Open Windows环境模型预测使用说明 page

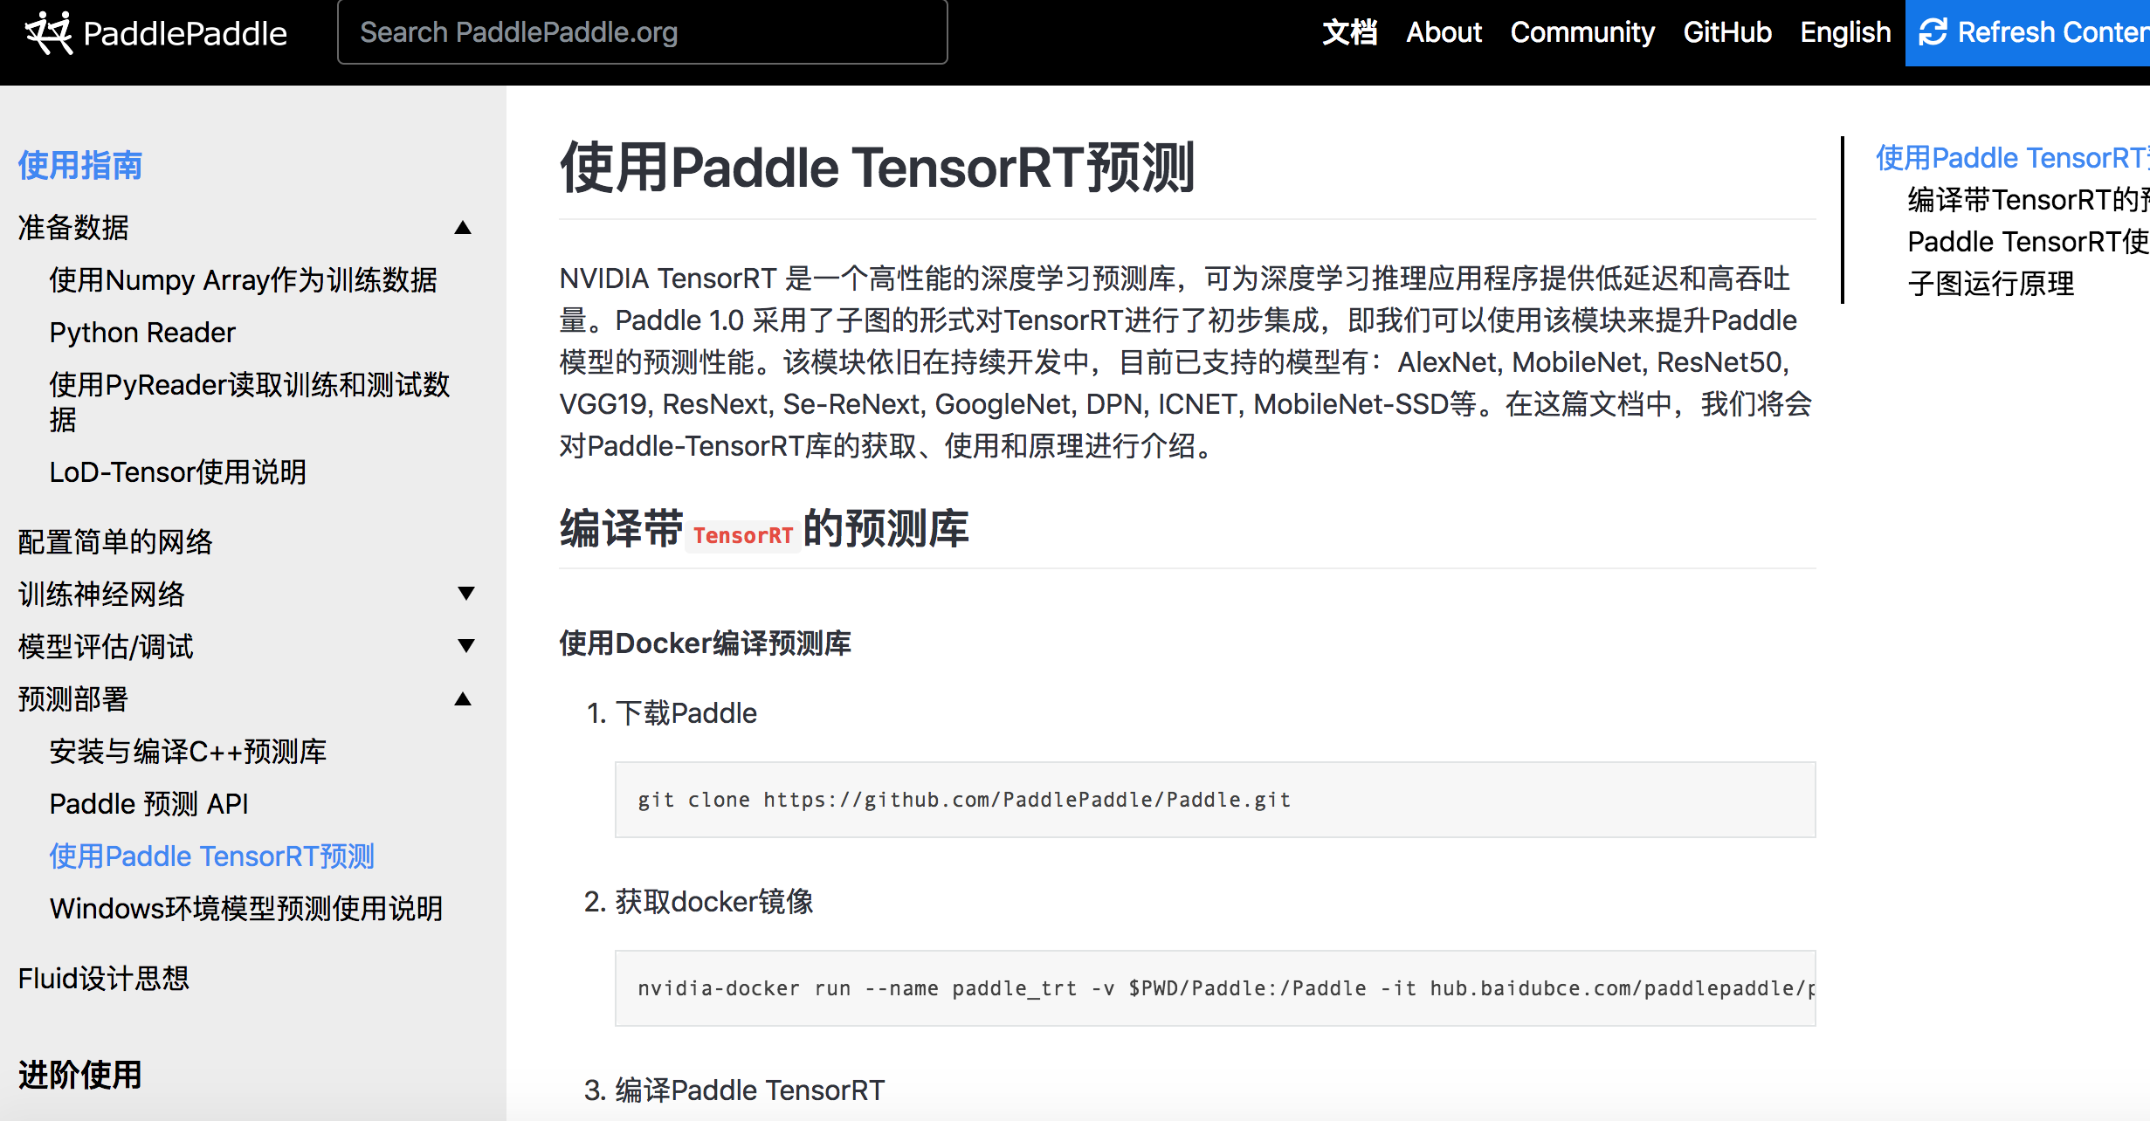tap(246, 909)
